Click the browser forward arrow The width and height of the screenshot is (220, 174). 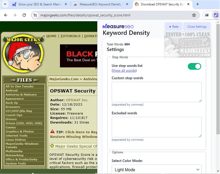click(x=15, y=15)
